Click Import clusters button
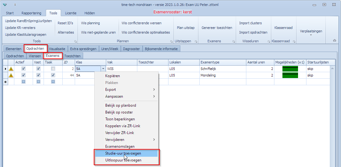This screenshot has width=341, height=167. pyautogui.click(x=250, y=23)
